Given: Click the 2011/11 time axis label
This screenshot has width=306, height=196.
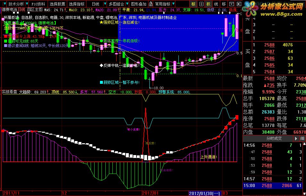Looking at the screenshot, I should click(11, 193).
